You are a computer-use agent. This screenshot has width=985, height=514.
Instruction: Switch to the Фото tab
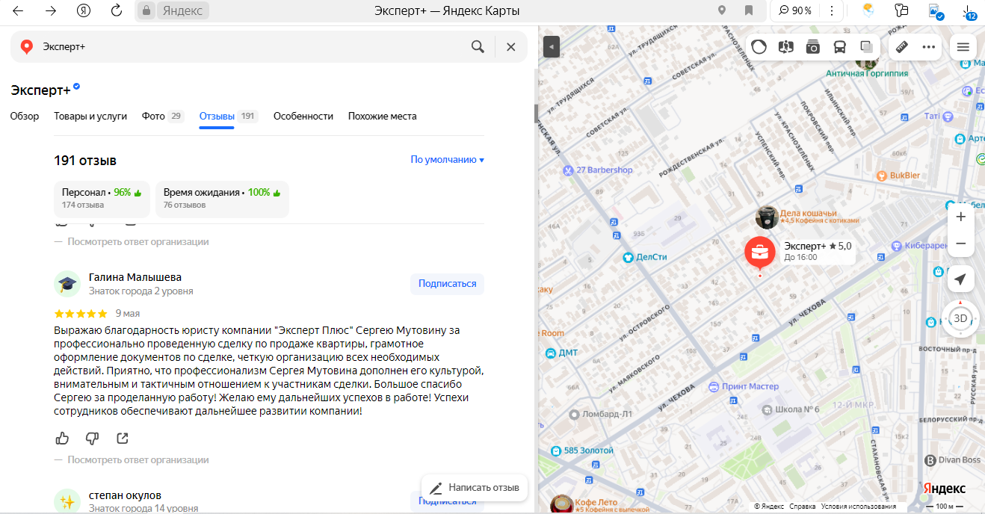coord(153,117)
